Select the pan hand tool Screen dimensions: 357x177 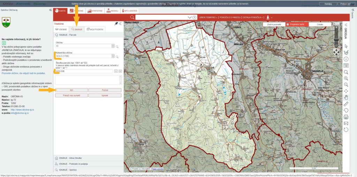(346, 97)
